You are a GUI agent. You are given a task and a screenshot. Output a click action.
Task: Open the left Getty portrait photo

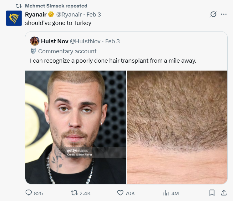click(75, 127)
